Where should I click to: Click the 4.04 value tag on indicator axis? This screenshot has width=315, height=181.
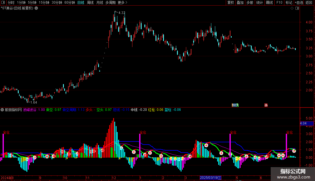307,123
